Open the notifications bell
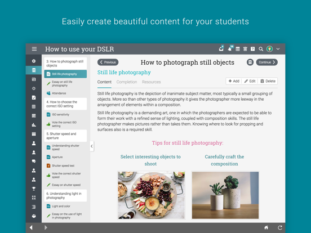The width and height of the screenshot is (311, 233). (x=230, y=49)
